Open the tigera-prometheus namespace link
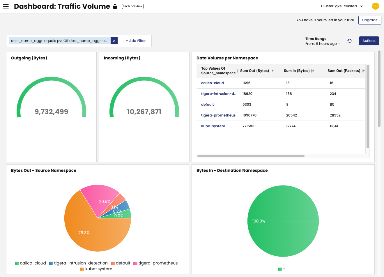The image size is (384, 277). tap(218, 115)
